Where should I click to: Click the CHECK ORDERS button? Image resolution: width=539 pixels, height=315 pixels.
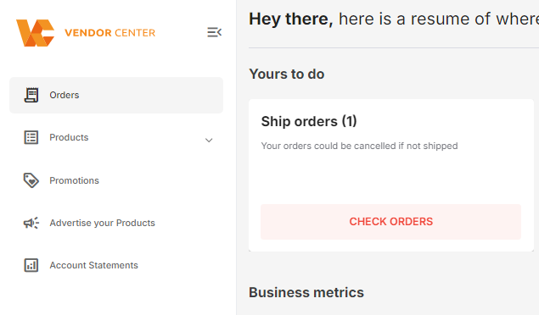(x=390, y=222)
